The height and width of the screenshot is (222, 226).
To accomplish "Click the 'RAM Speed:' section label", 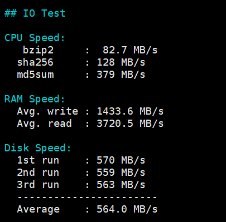I will point(35,99).
